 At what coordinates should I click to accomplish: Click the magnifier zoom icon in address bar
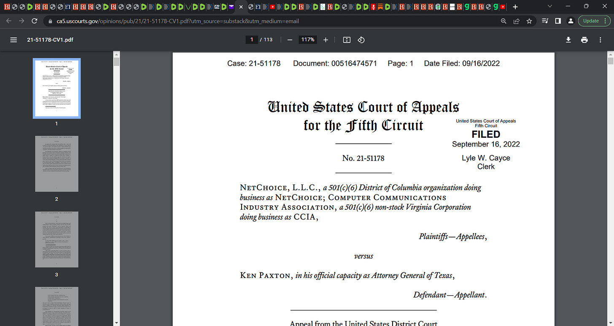[x=504, y=21]
